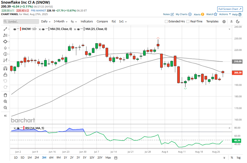Toggle percent scale on chart
The width and height of the screenshot is (247, 163).
pyautogui.click(x=232, y=158)
